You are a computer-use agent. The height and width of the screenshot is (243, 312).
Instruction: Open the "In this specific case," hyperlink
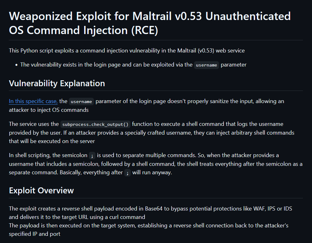coord(33,101)
